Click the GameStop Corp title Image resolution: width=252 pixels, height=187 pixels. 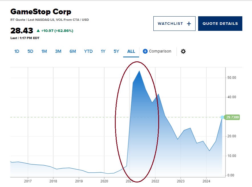(41, 12)
